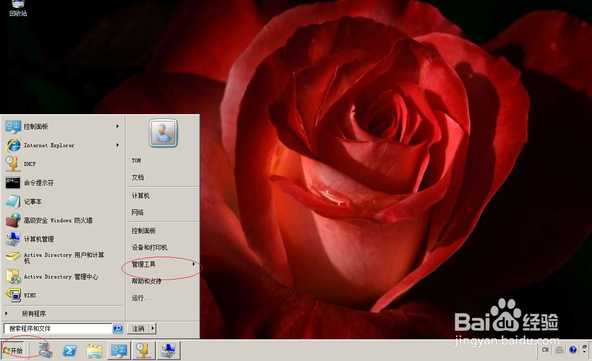Image resolution: width=592 pixels, height=361 pixels.
Task: Open DHCP from the start menu
Action: [x=30, y=163]
